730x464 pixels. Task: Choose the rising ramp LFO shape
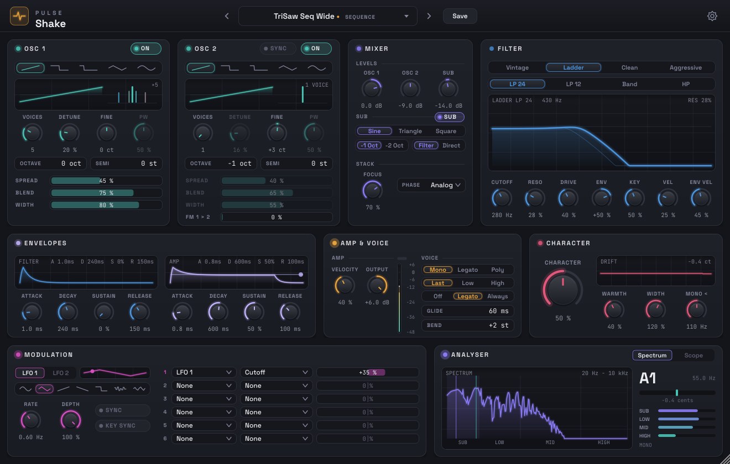63,389
